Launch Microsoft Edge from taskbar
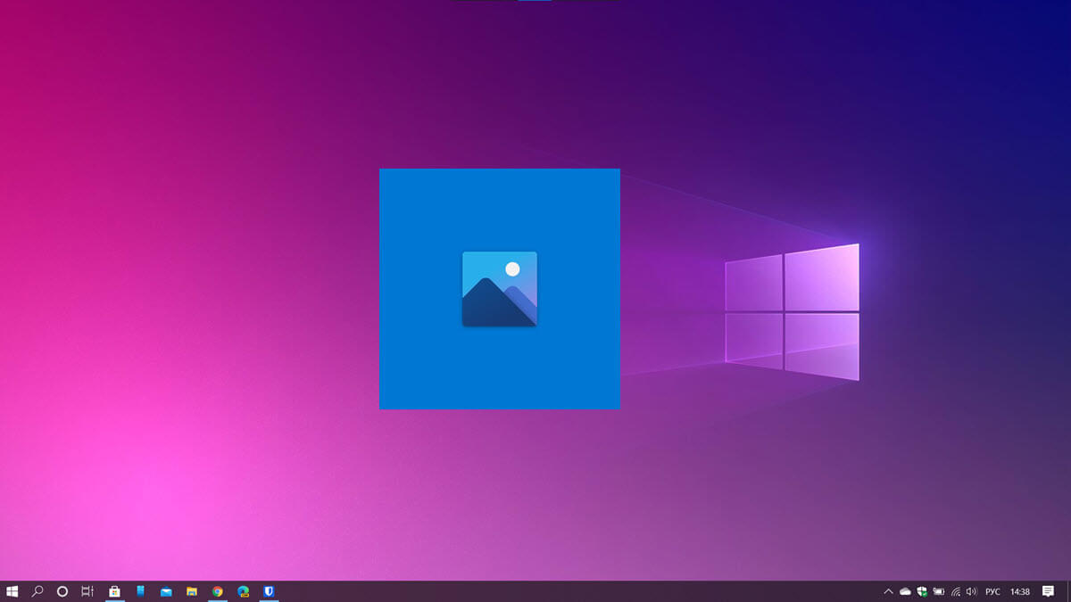 click(x=243, y=591)
